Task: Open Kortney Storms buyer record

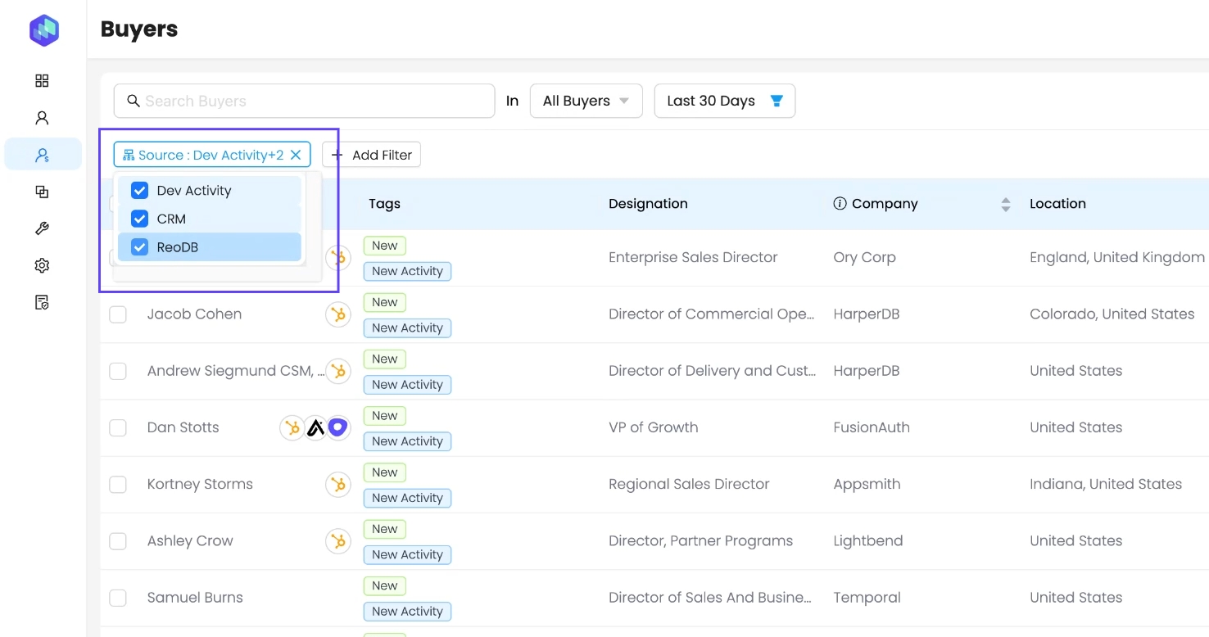Action: coord(200,484)
